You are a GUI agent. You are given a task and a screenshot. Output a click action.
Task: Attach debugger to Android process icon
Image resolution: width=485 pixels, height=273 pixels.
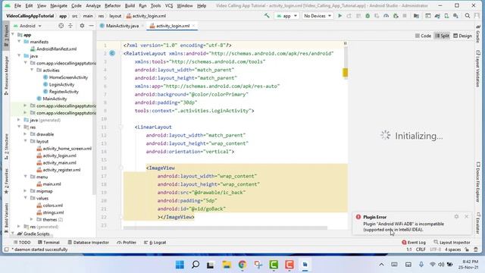tap(396, 16)
